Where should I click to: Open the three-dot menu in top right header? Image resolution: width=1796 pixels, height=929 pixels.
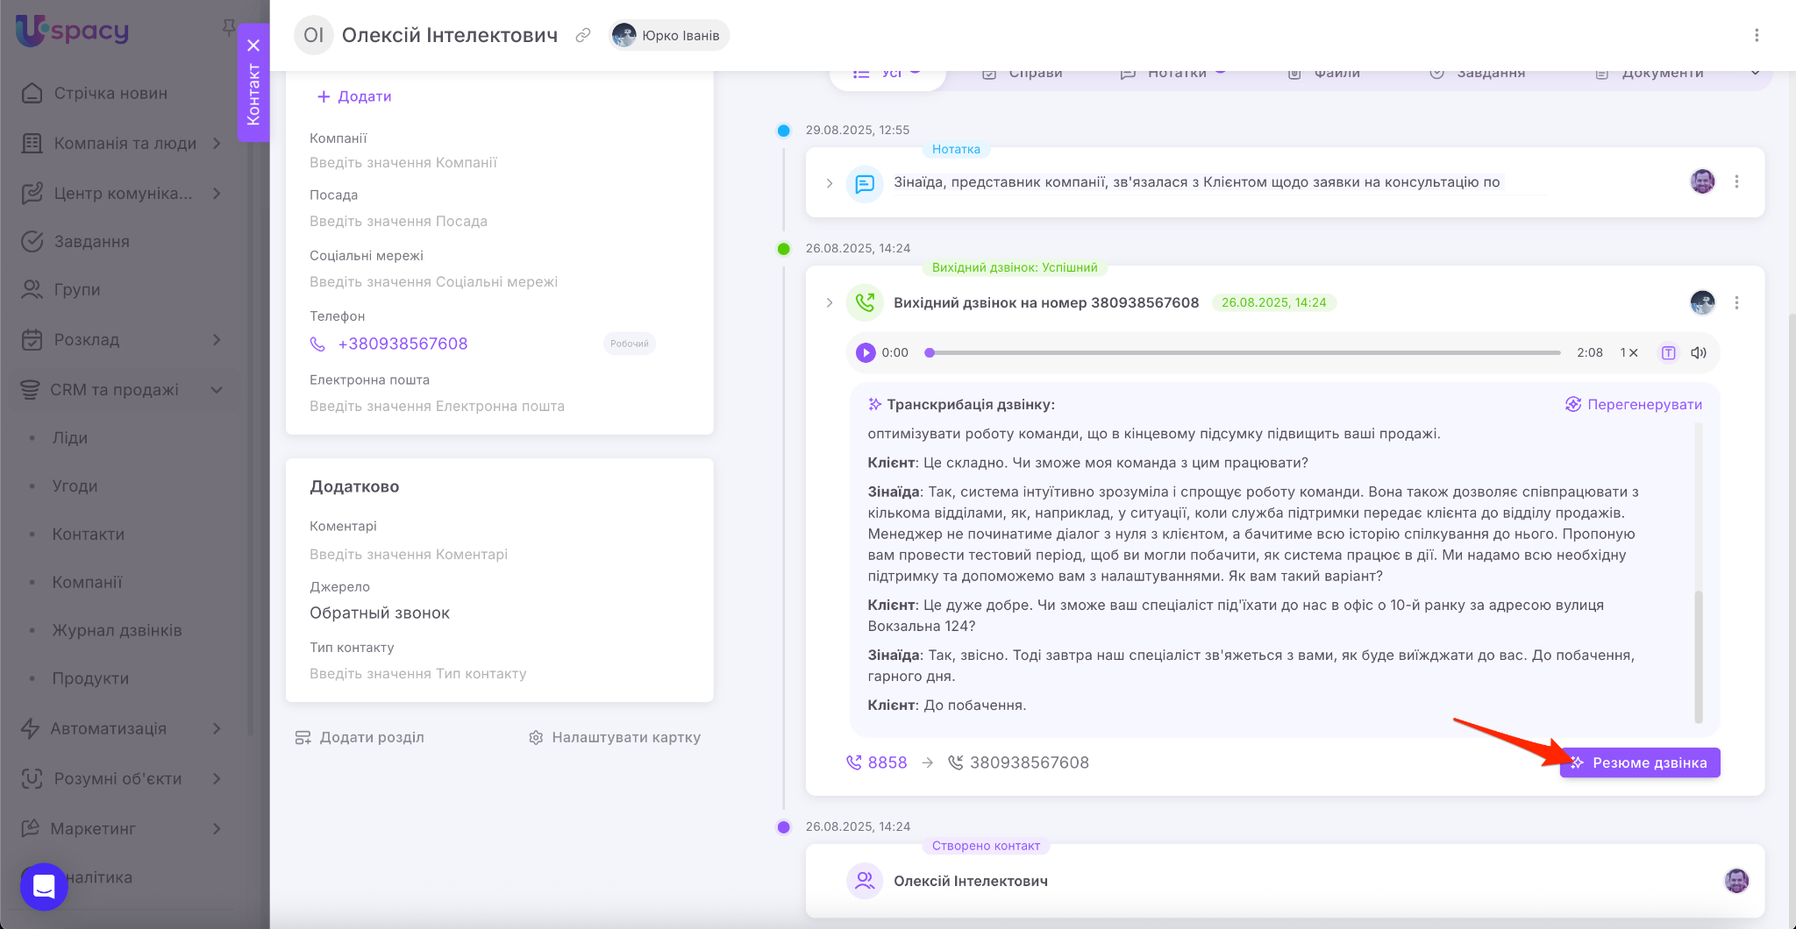tap(1756, 35)
